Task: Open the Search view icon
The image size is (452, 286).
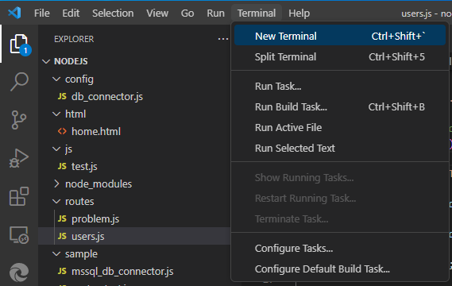Action: pyautogui.click(x=19, y=82)
